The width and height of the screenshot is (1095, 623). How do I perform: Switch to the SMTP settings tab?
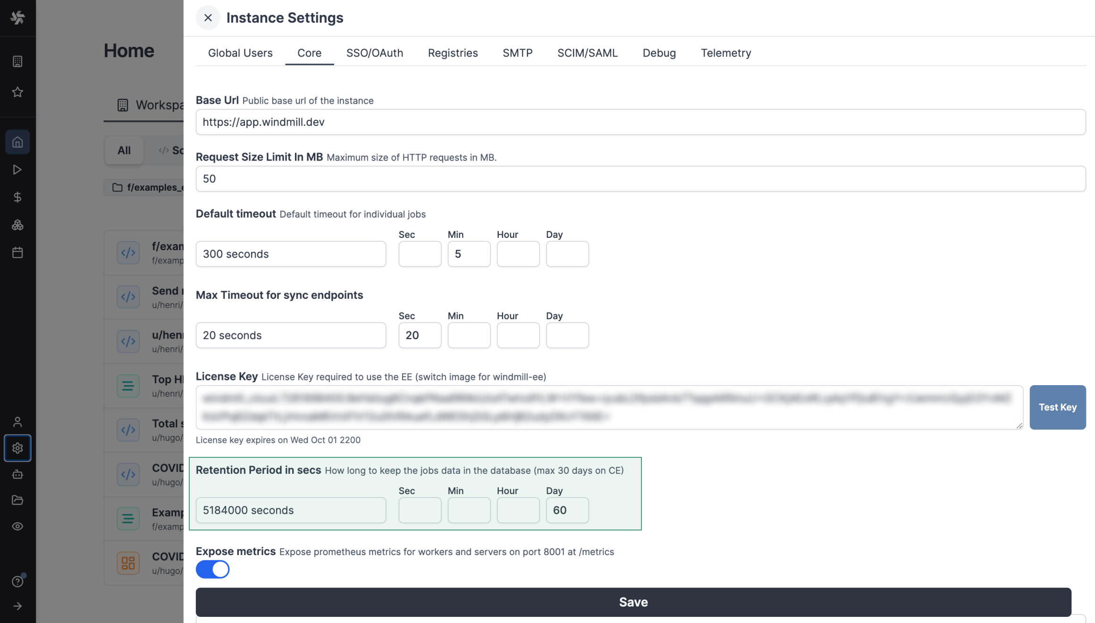517,53
